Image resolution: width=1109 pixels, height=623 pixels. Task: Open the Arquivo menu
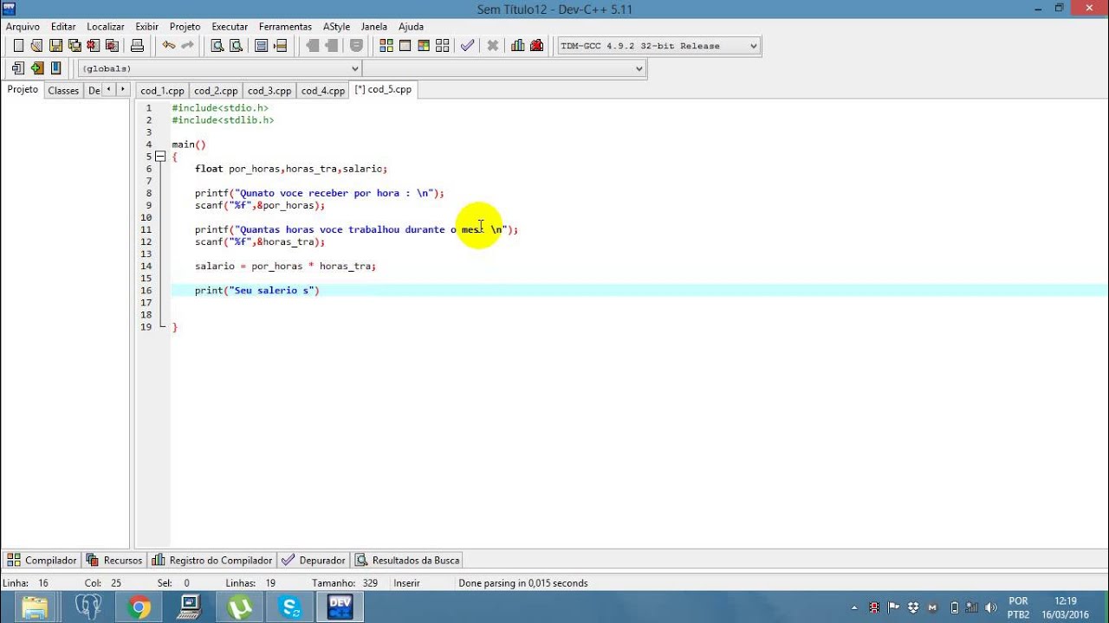[x=23, y=27]
